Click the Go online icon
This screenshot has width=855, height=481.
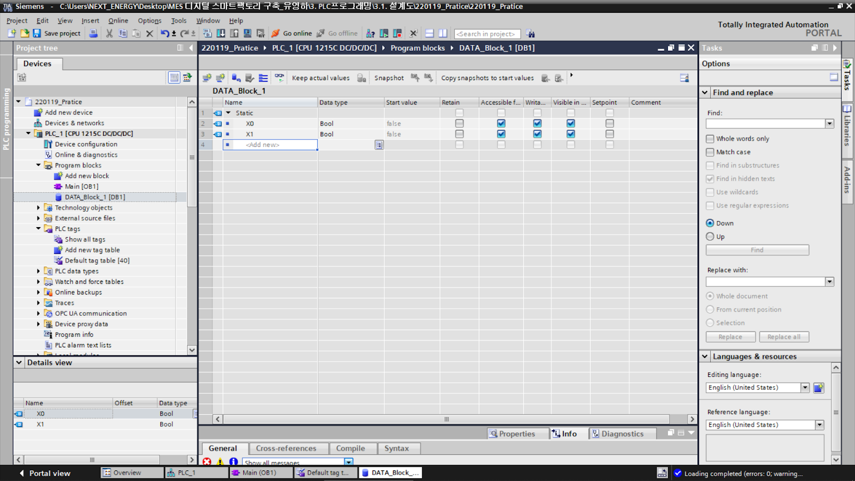pos(276,33)
